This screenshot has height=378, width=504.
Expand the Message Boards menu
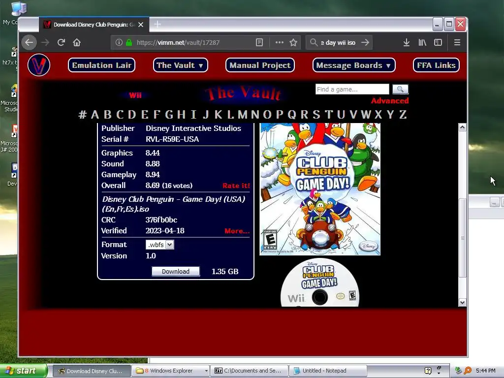point(354,65)
